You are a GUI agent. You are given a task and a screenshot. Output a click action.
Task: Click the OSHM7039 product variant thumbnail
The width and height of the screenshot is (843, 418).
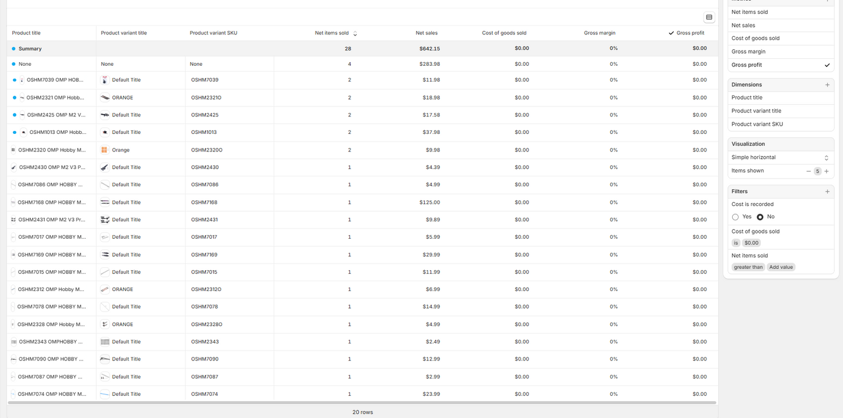[x=105, y=80]
